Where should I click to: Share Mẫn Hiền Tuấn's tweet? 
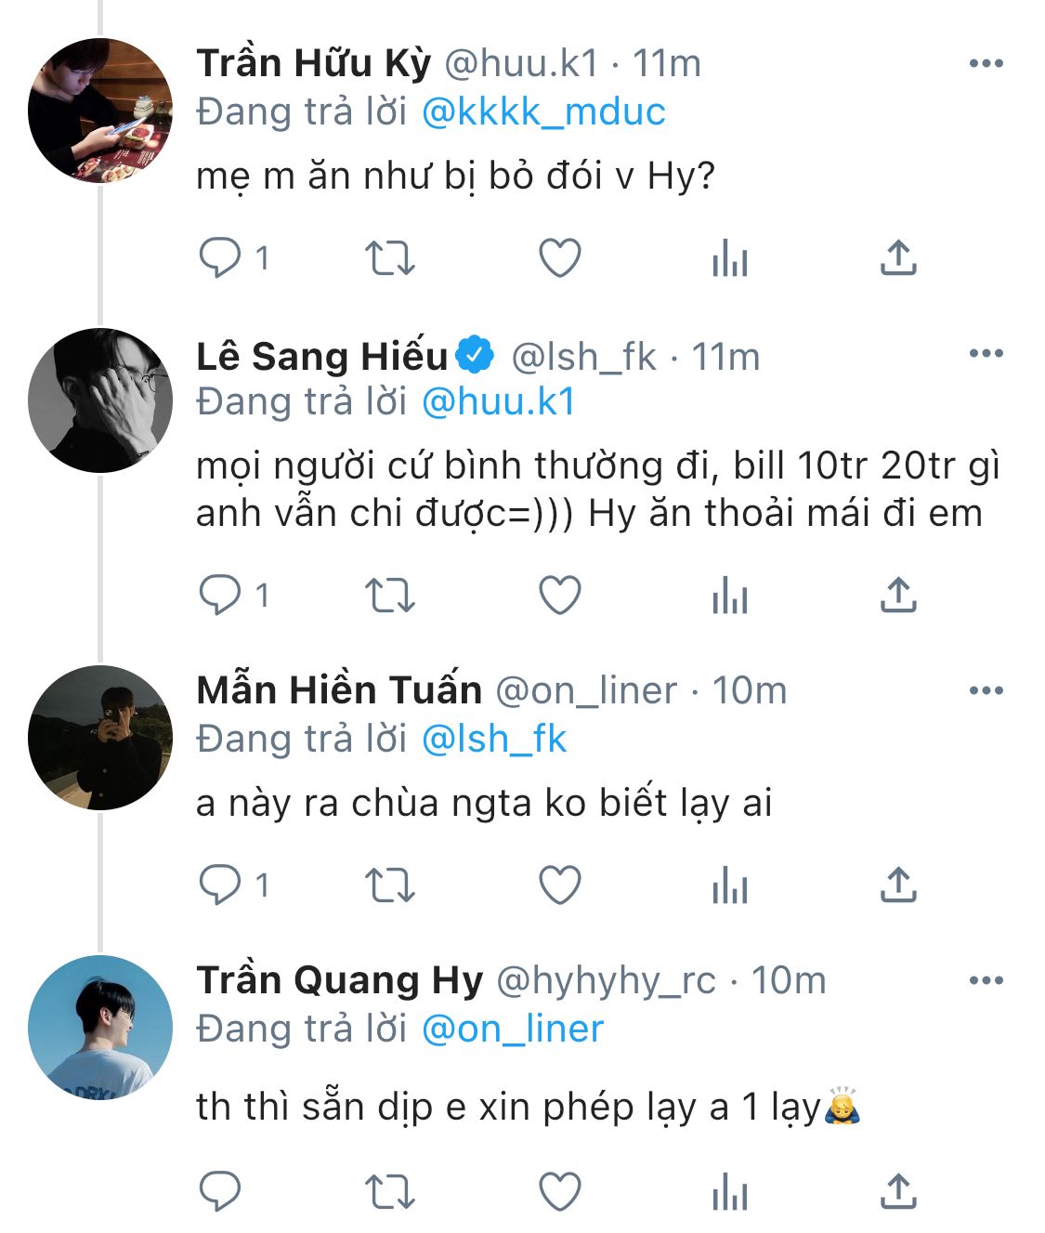[x=897, y=885]
